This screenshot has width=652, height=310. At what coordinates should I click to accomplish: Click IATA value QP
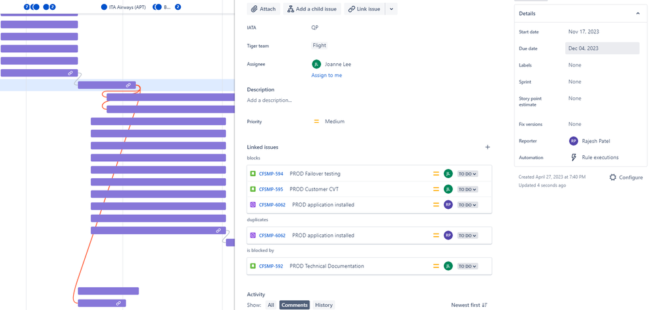click(315, 28)
